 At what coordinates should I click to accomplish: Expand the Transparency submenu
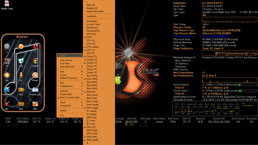[x=66, y=86]
